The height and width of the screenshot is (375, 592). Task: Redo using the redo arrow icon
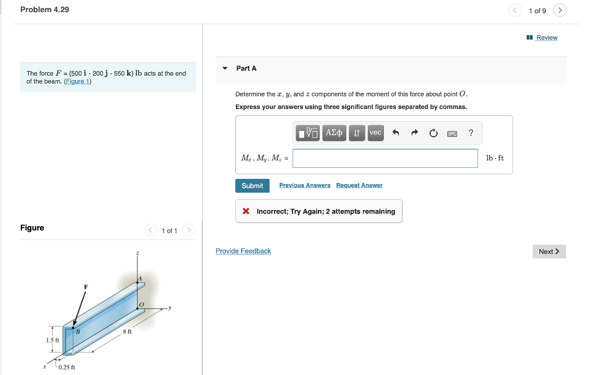[414, 133]
